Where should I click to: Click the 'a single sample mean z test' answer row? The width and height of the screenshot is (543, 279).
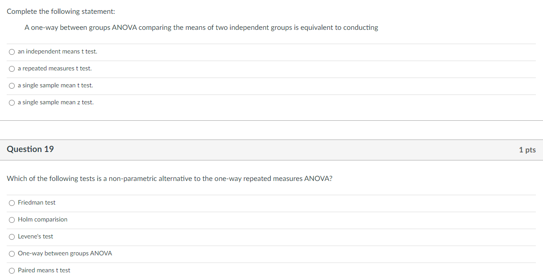[55, 102]
